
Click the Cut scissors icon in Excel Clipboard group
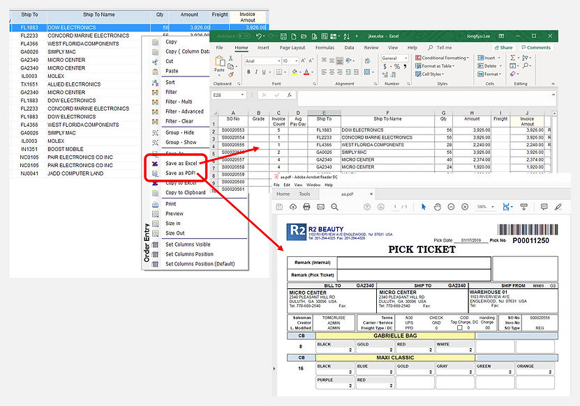click(x=231, y=58)
